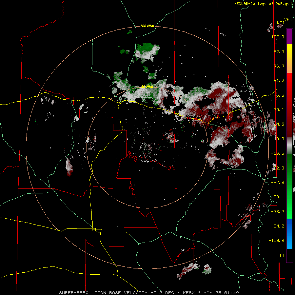This screenshot has height=295, width=295.
Task: Click the -78.7 scale value
Action: (278, 212)
